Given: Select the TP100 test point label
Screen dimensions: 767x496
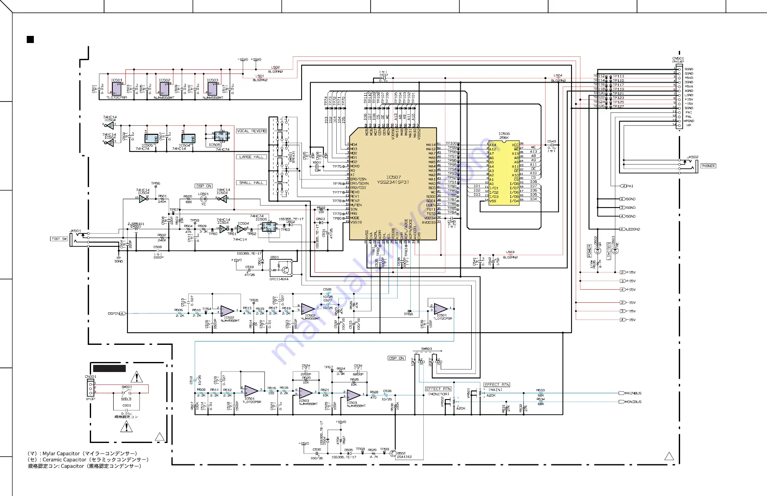Looking at the screenshot, I should (x=451, y=143).
